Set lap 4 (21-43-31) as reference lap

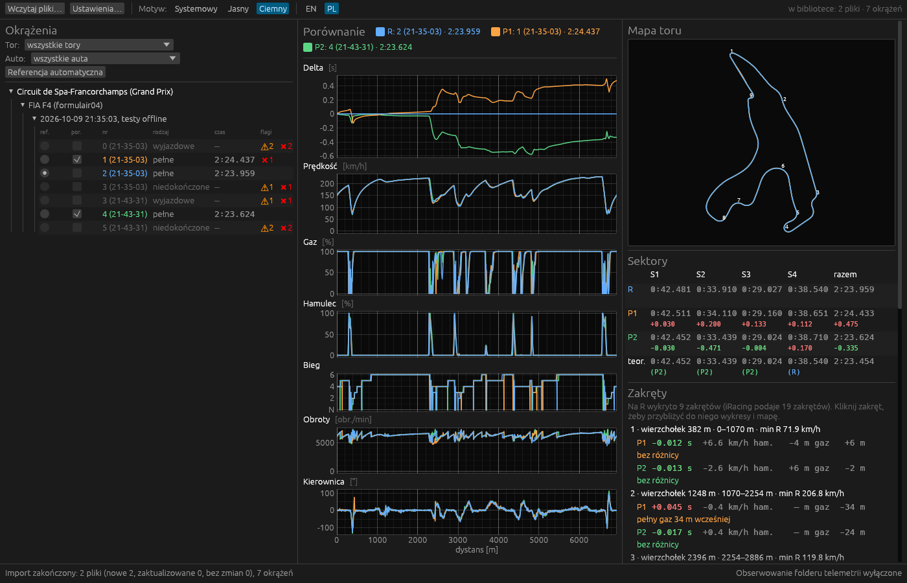coord(45,214)
